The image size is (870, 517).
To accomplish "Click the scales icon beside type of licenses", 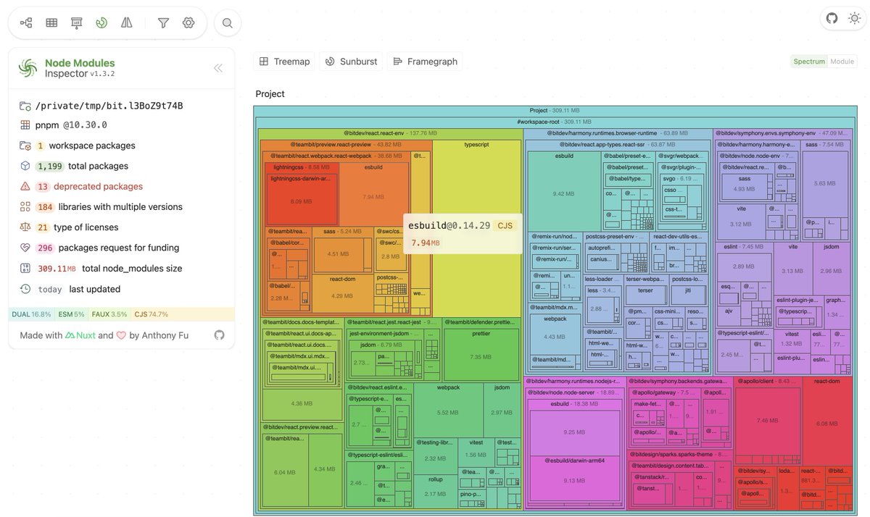I will pyautogui.click(x=25, y=227).
